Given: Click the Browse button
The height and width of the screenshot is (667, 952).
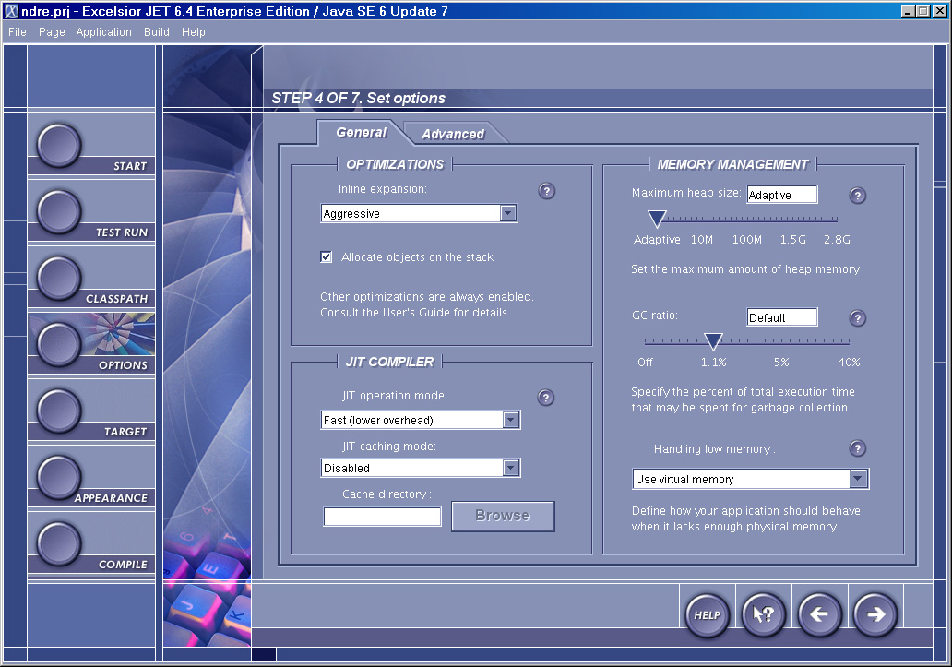Looking at the screenshot, I should (x=503, y=516).
